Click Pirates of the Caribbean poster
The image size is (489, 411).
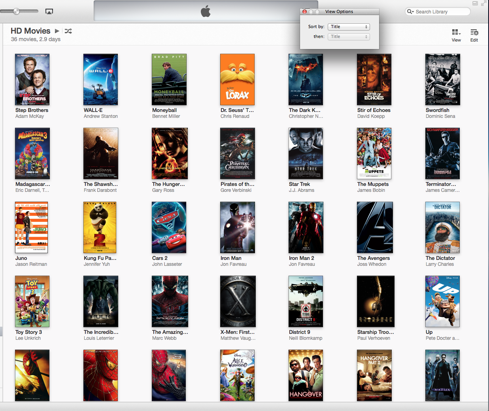[238, 153]
